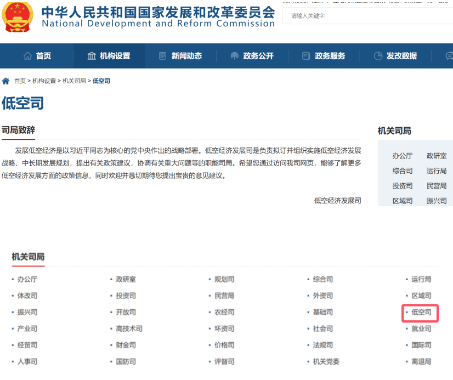Click the national emblem logo
This screenshot has width=453, height=380.
[x=18, y=18]
